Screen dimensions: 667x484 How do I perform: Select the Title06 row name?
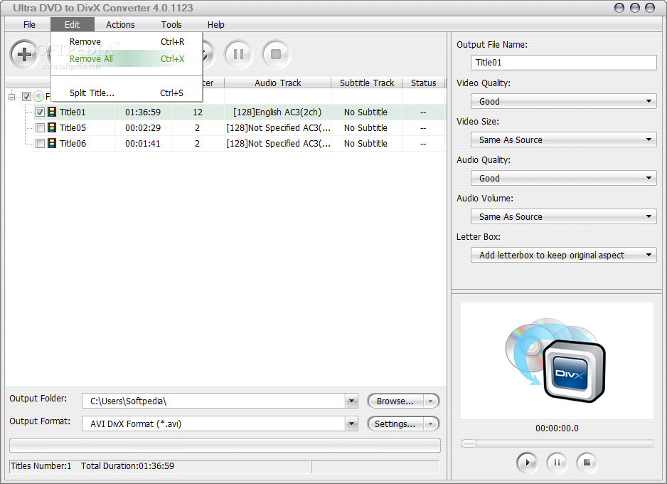coord(73,144)
